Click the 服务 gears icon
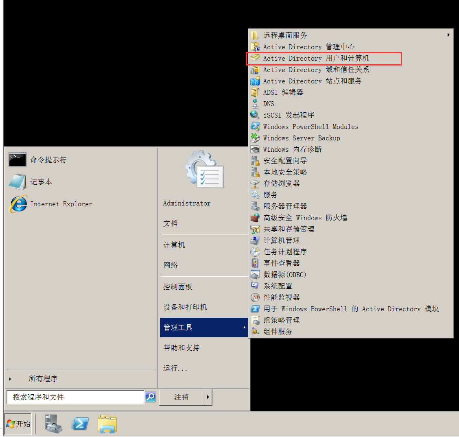459x437 pixels. [x=255, y=194]
